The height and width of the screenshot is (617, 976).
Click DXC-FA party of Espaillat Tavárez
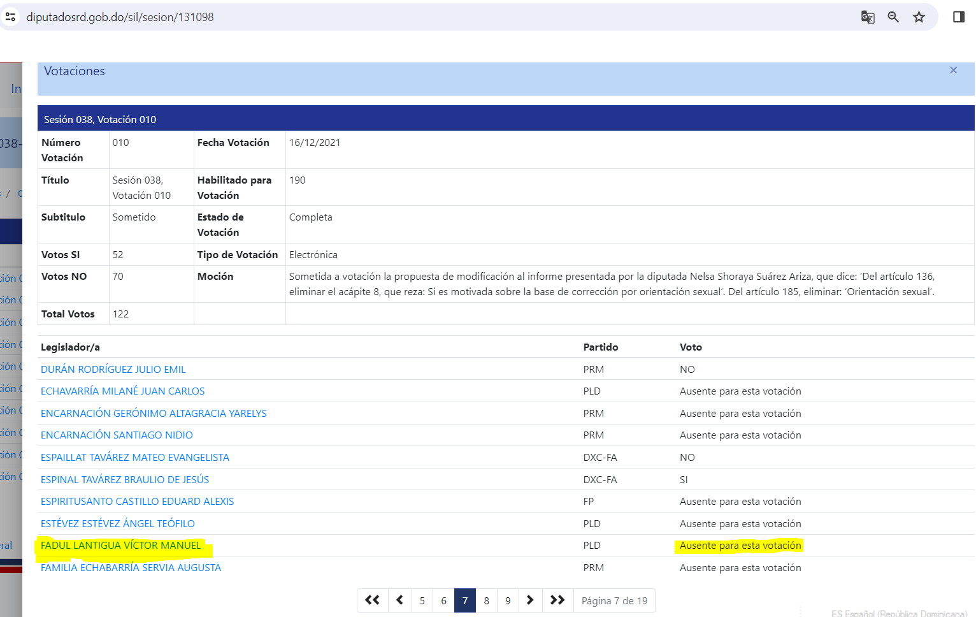tap(600, 458)
